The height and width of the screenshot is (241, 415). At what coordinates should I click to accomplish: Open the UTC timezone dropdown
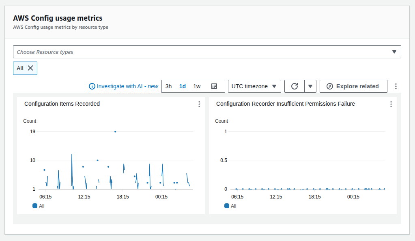[x=254, y=86]
